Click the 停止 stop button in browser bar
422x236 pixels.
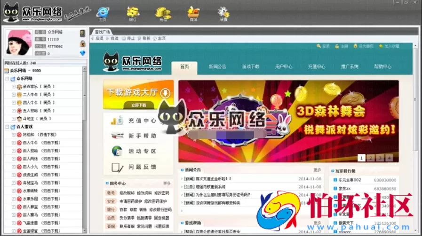coord(128,38)
